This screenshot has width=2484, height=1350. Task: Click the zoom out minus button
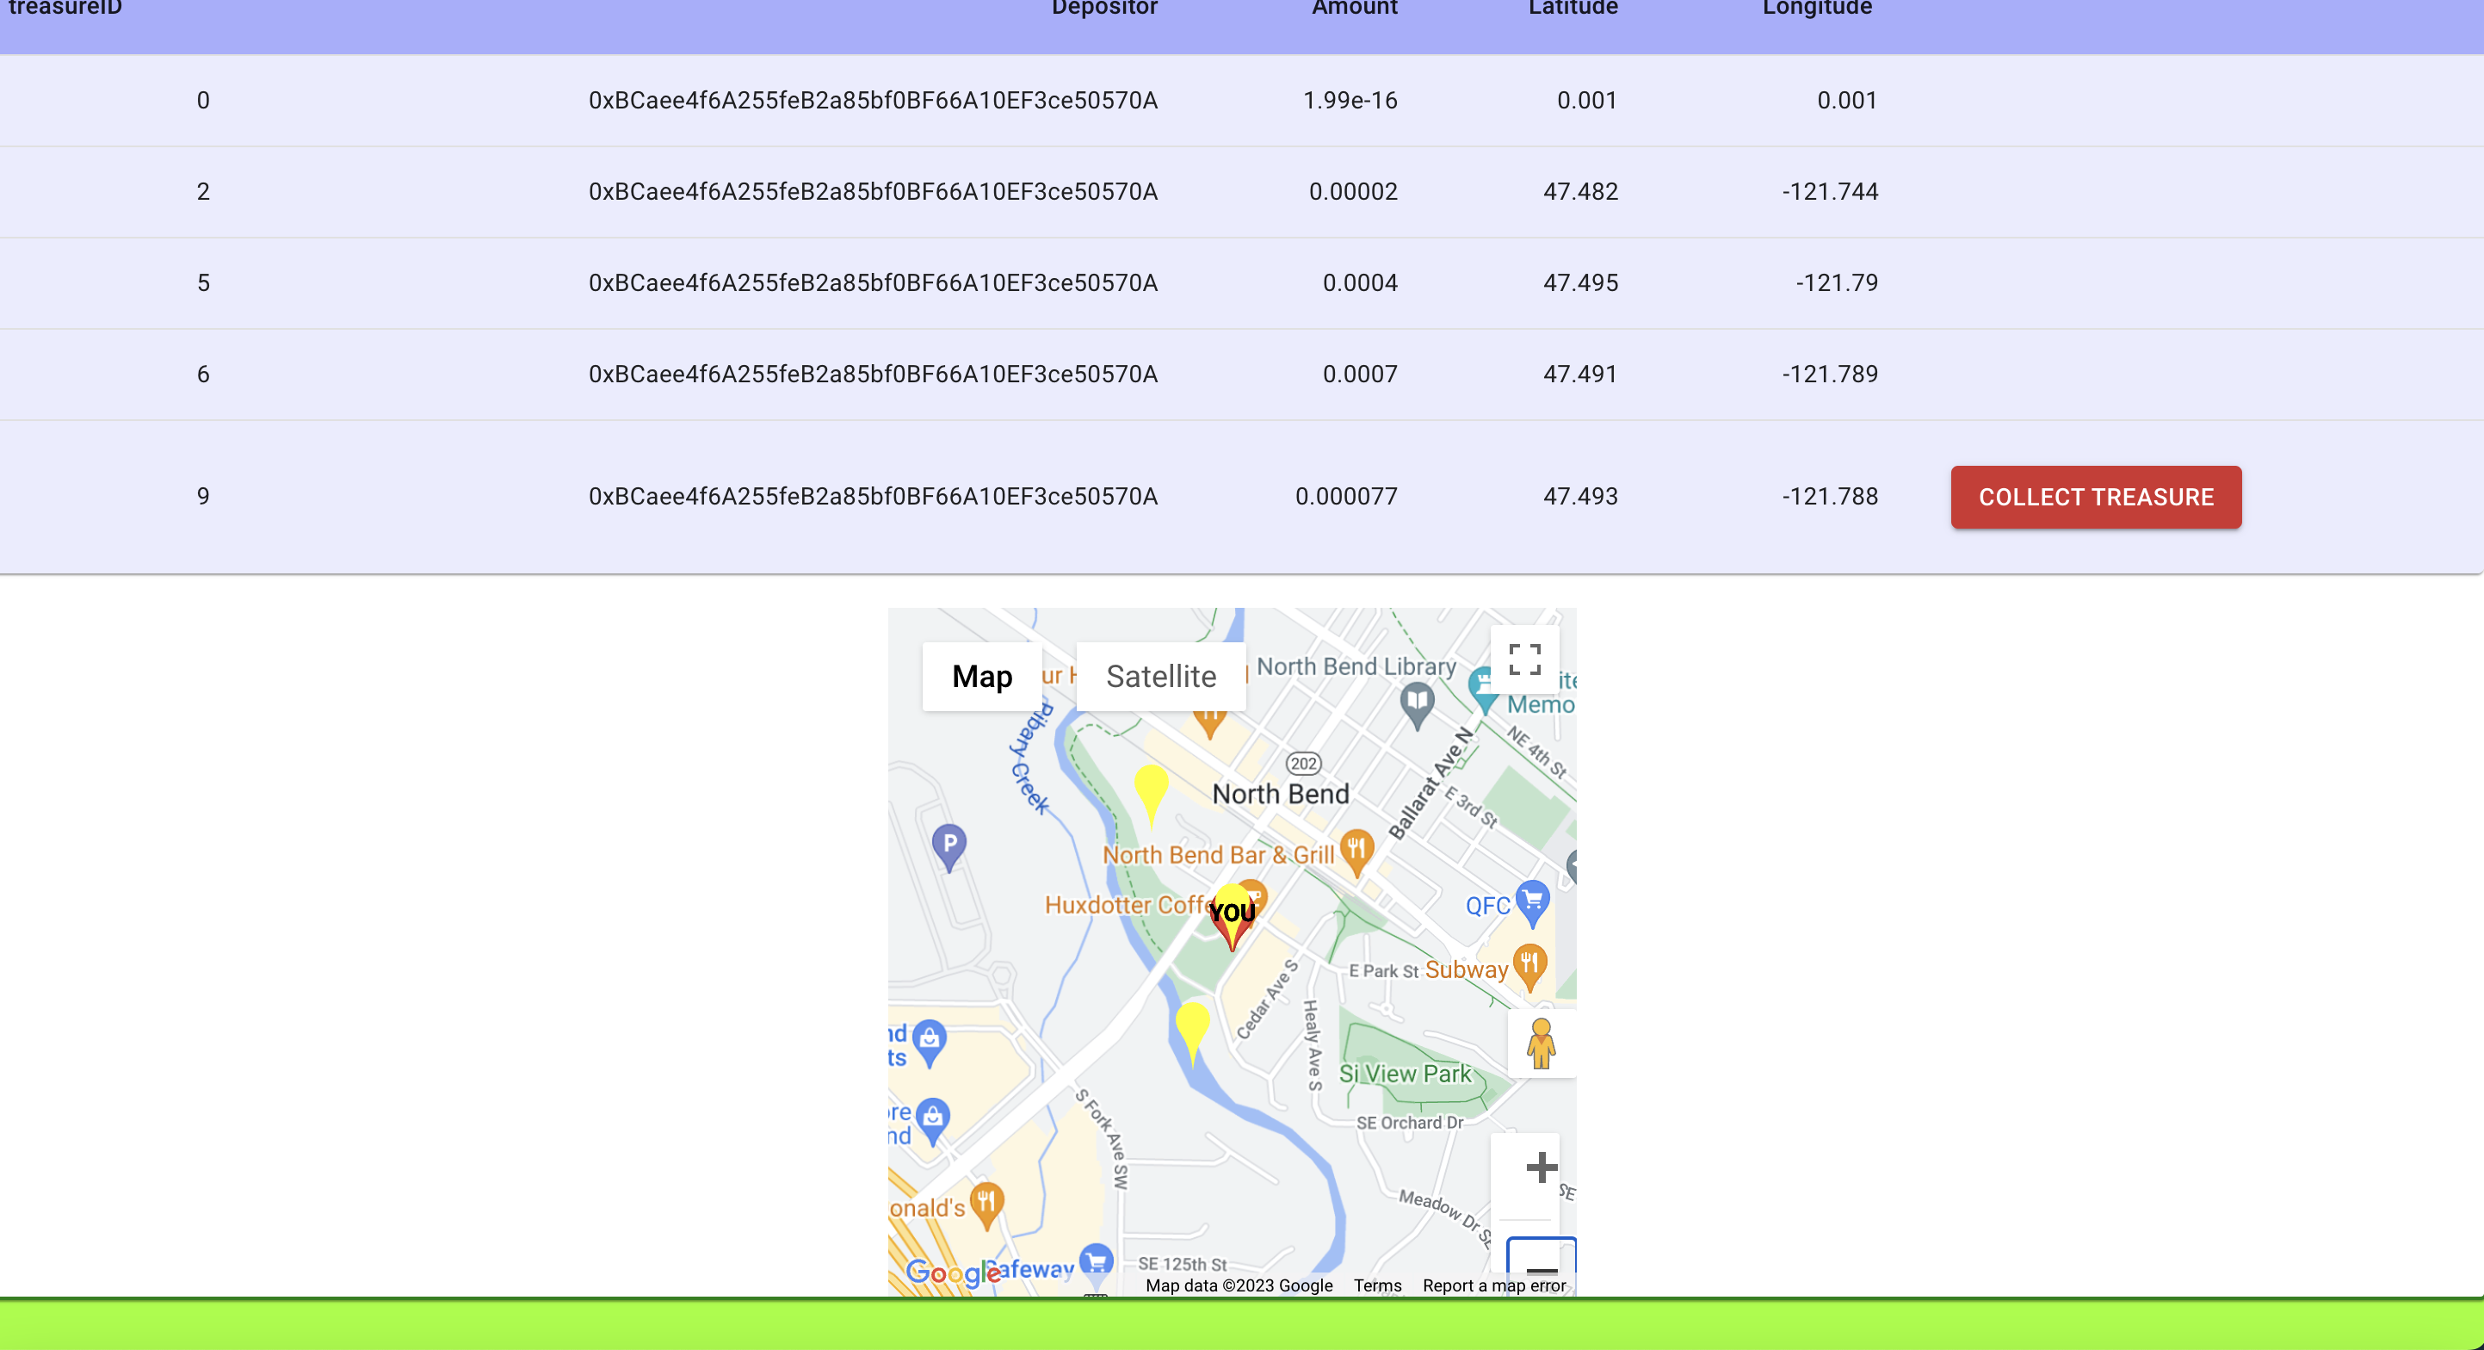(1541, 1265)
